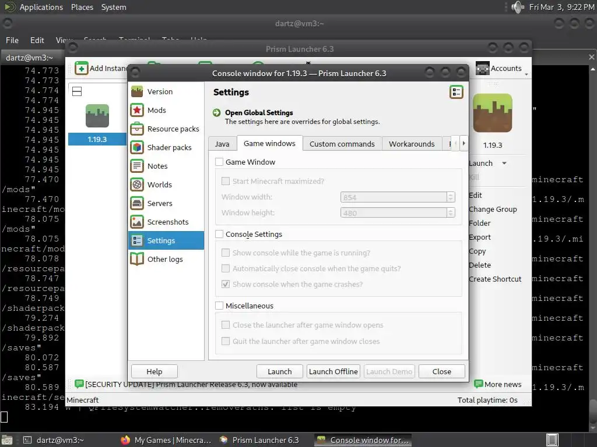Screen dimensions: 597x447
Task: Click the green Open Global Settings arrow icon
Action: (217, 112)
